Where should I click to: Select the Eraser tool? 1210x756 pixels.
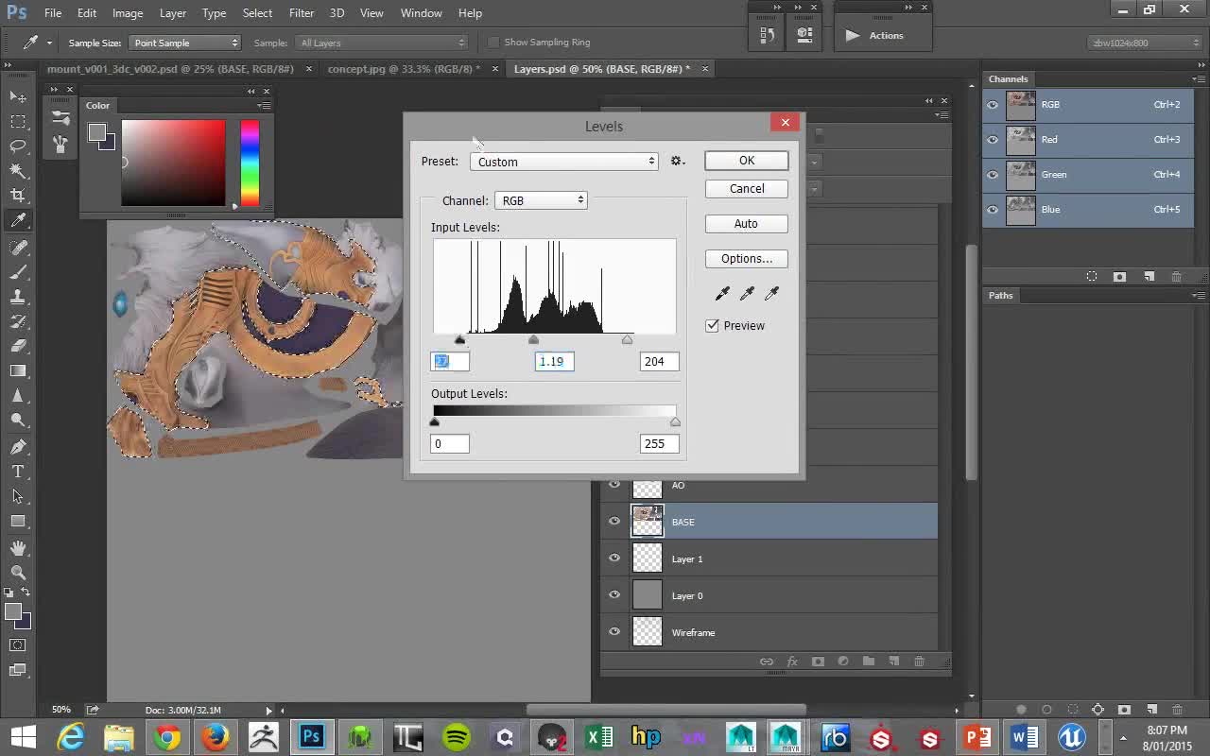(18, 346)
